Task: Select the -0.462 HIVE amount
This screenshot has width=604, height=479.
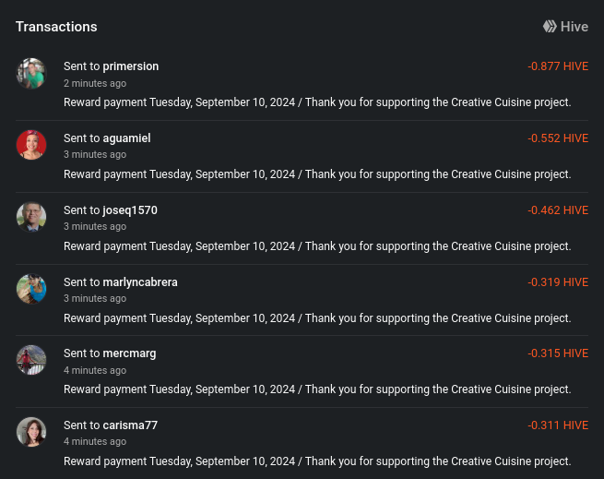Action: point(558,210)
